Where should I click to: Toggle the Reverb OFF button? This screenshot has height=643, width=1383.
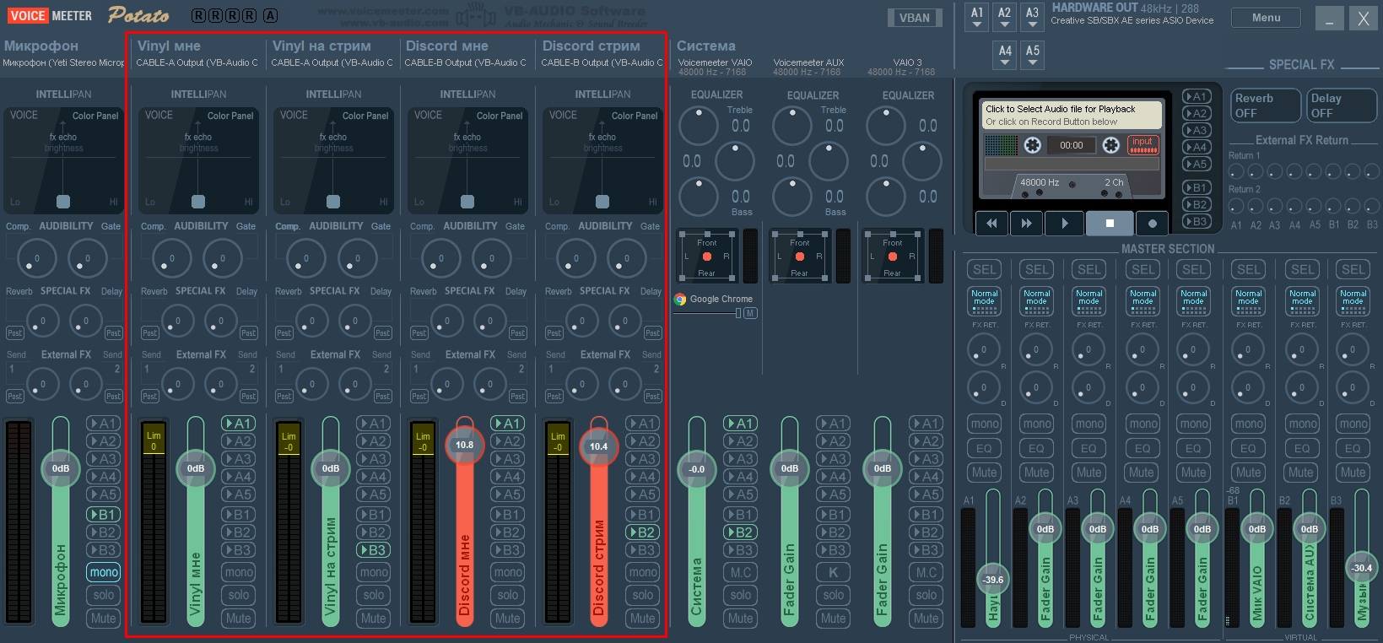1264,105
